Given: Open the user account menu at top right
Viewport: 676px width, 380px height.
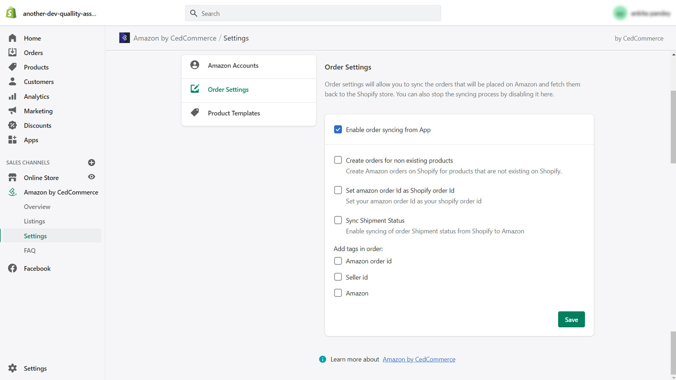Looking at the screenshot, I should click(x=642, y=14).
